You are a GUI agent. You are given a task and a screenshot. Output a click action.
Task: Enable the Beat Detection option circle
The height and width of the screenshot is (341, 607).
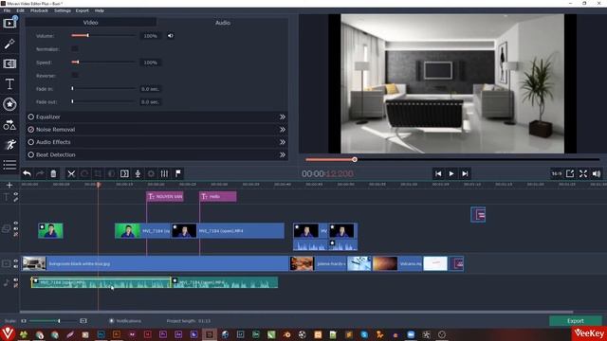coord(31,154)
